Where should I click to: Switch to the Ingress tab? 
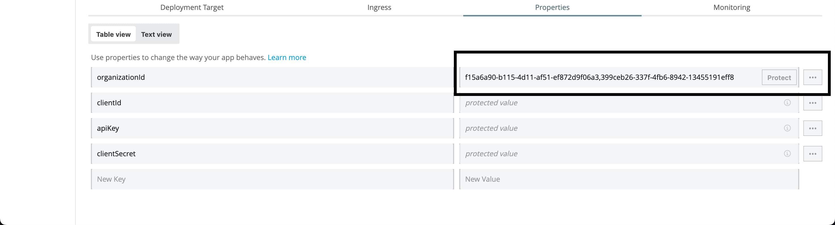(x=379, y=7)
